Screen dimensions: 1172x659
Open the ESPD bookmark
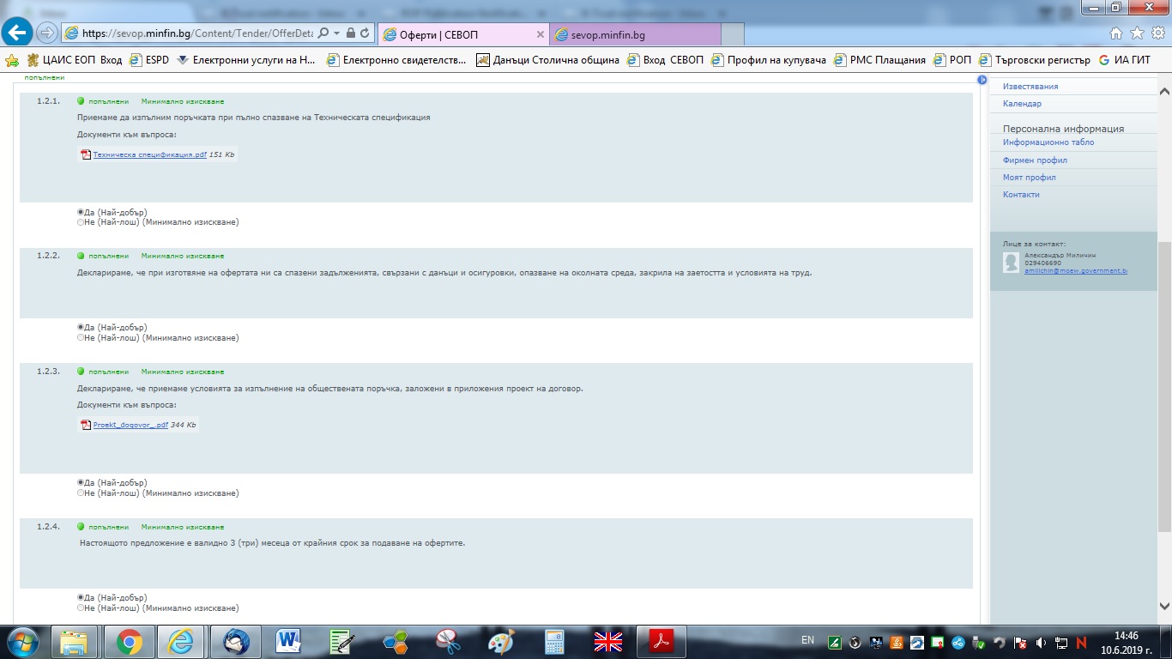pyautogui.click(x=148, y=60)
